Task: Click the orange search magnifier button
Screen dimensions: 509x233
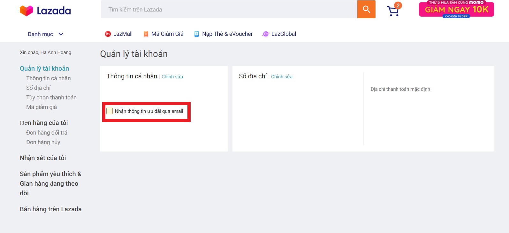Action: pos(366,9)
